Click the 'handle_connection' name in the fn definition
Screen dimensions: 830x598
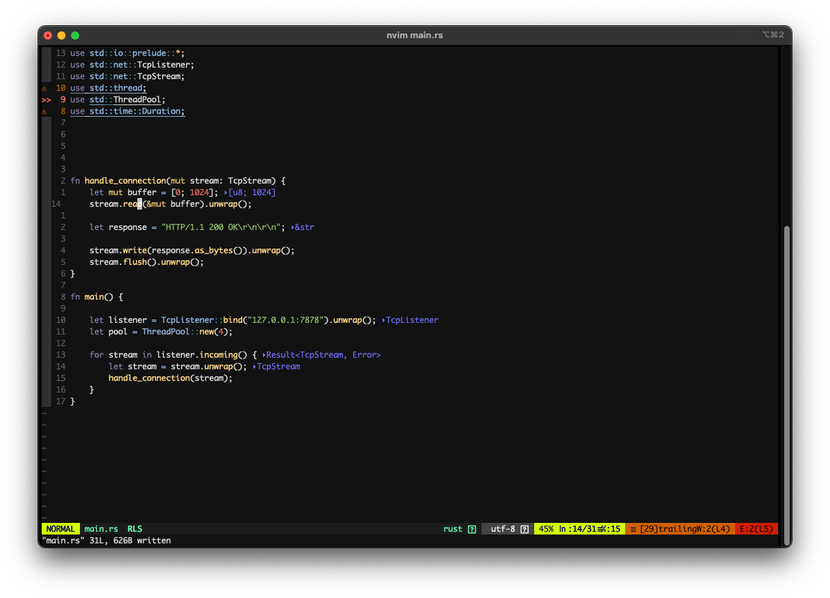(125, 181)
